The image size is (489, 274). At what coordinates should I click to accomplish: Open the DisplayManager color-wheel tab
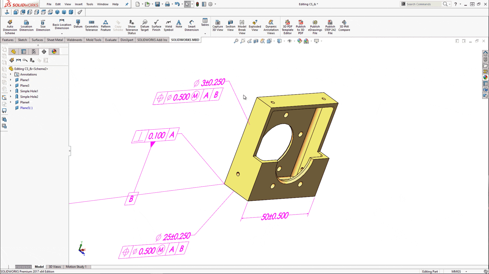coord(54,52)
